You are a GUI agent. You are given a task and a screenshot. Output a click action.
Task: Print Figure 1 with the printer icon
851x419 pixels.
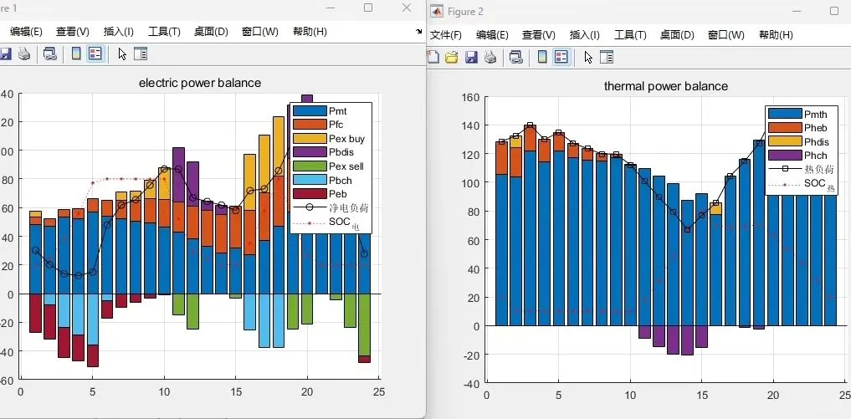pos(24,54)
